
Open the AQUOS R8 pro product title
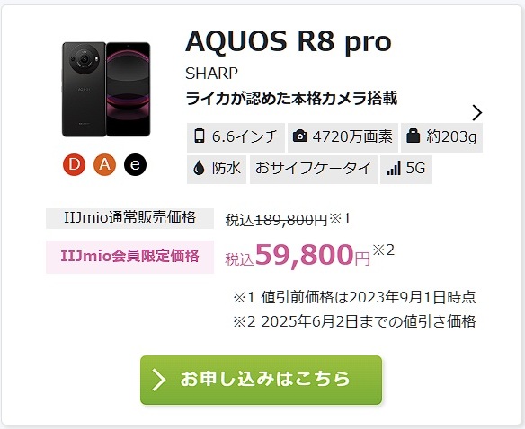[289, 42]
